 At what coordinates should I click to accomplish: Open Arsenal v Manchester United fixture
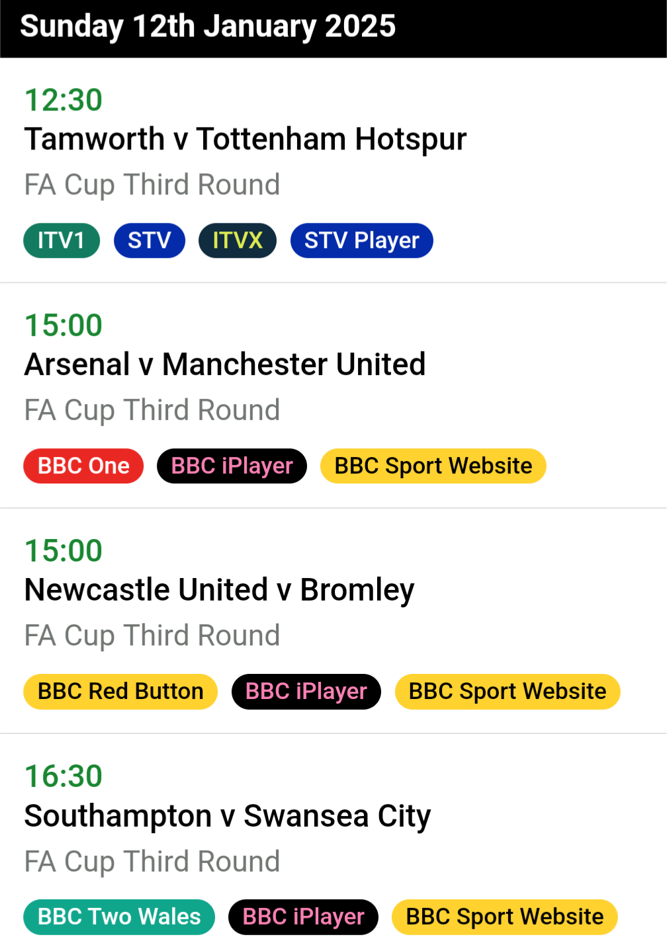tap(225, 365)
